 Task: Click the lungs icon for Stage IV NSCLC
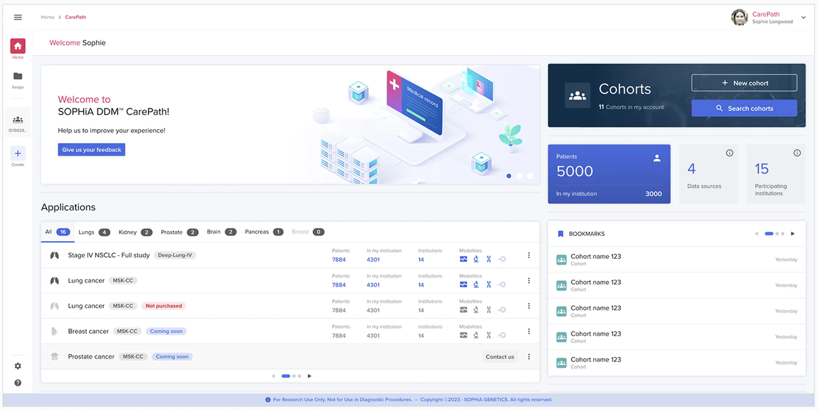(x=54, y=255)
